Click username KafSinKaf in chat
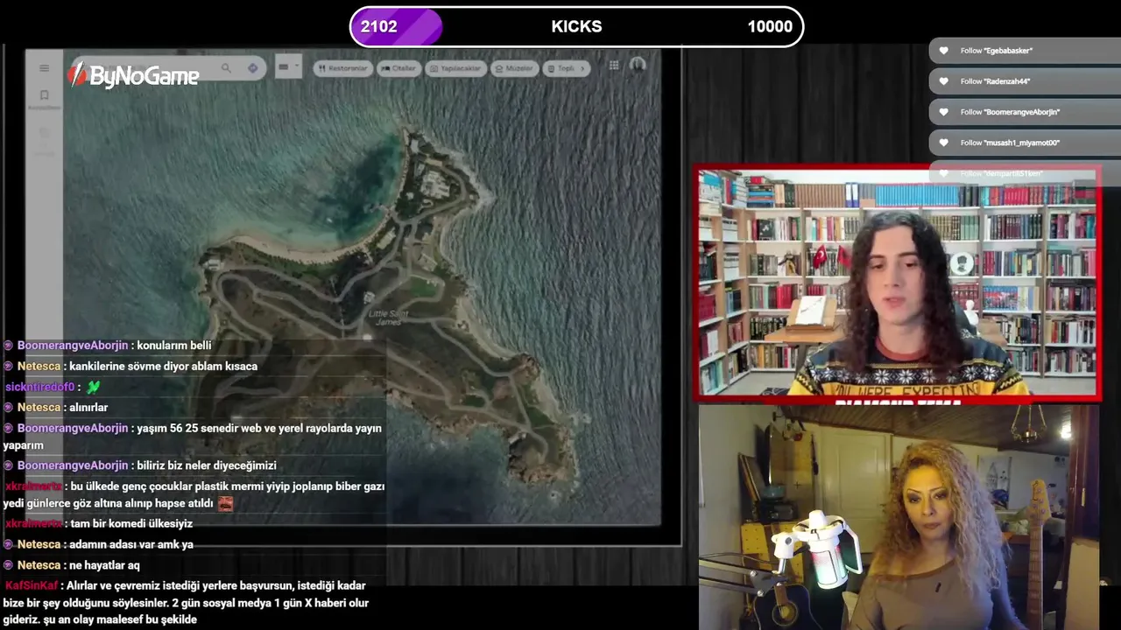This screenshot has width=1121, height=630. [x=32, y=585]
